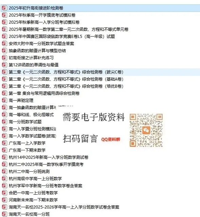Click PDF icon beside 初高衔接之计算补充练习
This screenshot has width=200, height=217.
(4, 58)
